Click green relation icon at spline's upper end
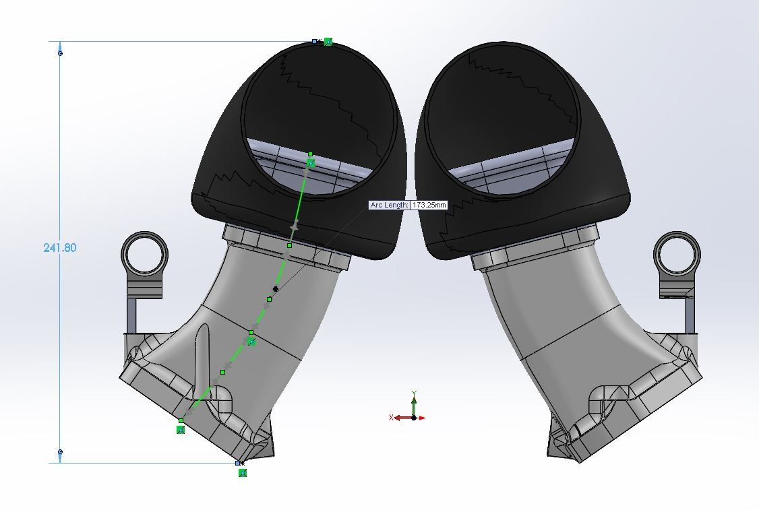The height and width of the screenshot is (510, 759). coord(311,163)
